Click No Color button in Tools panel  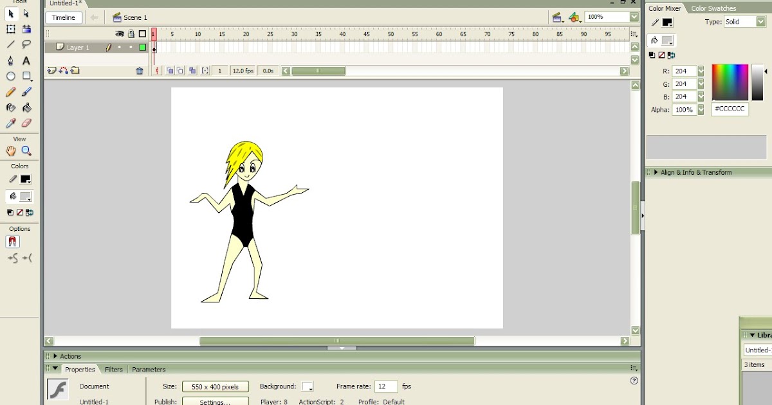20,212
